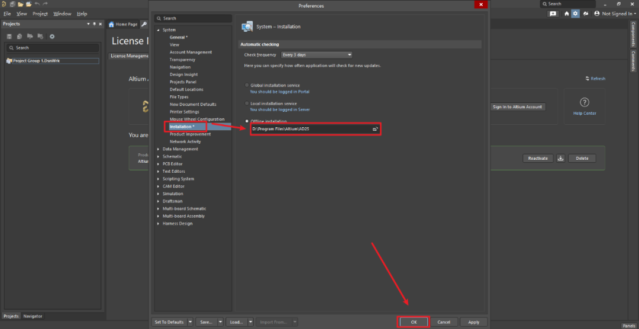Click the Save All icon in quick access toolbar
The width and height of the screenshot is (639, 329).
[x=12, y=4]
